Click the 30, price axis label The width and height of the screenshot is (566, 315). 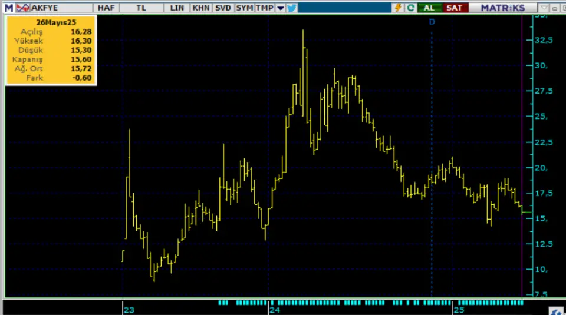[541, 65]
